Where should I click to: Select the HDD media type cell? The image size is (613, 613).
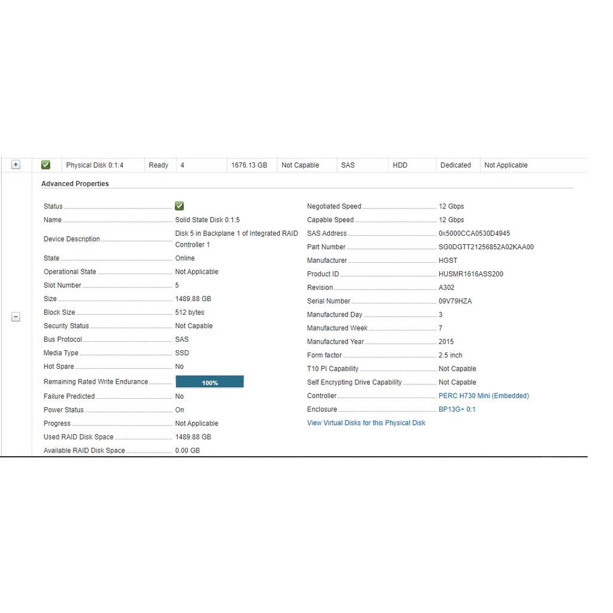(400, 165)
